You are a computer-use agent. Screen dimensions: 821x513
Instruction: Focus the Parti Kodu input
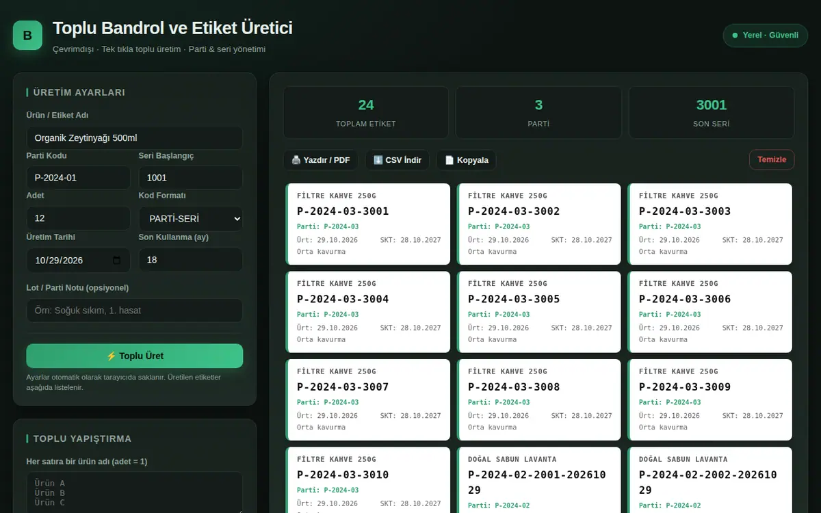(x=79, y=178)
